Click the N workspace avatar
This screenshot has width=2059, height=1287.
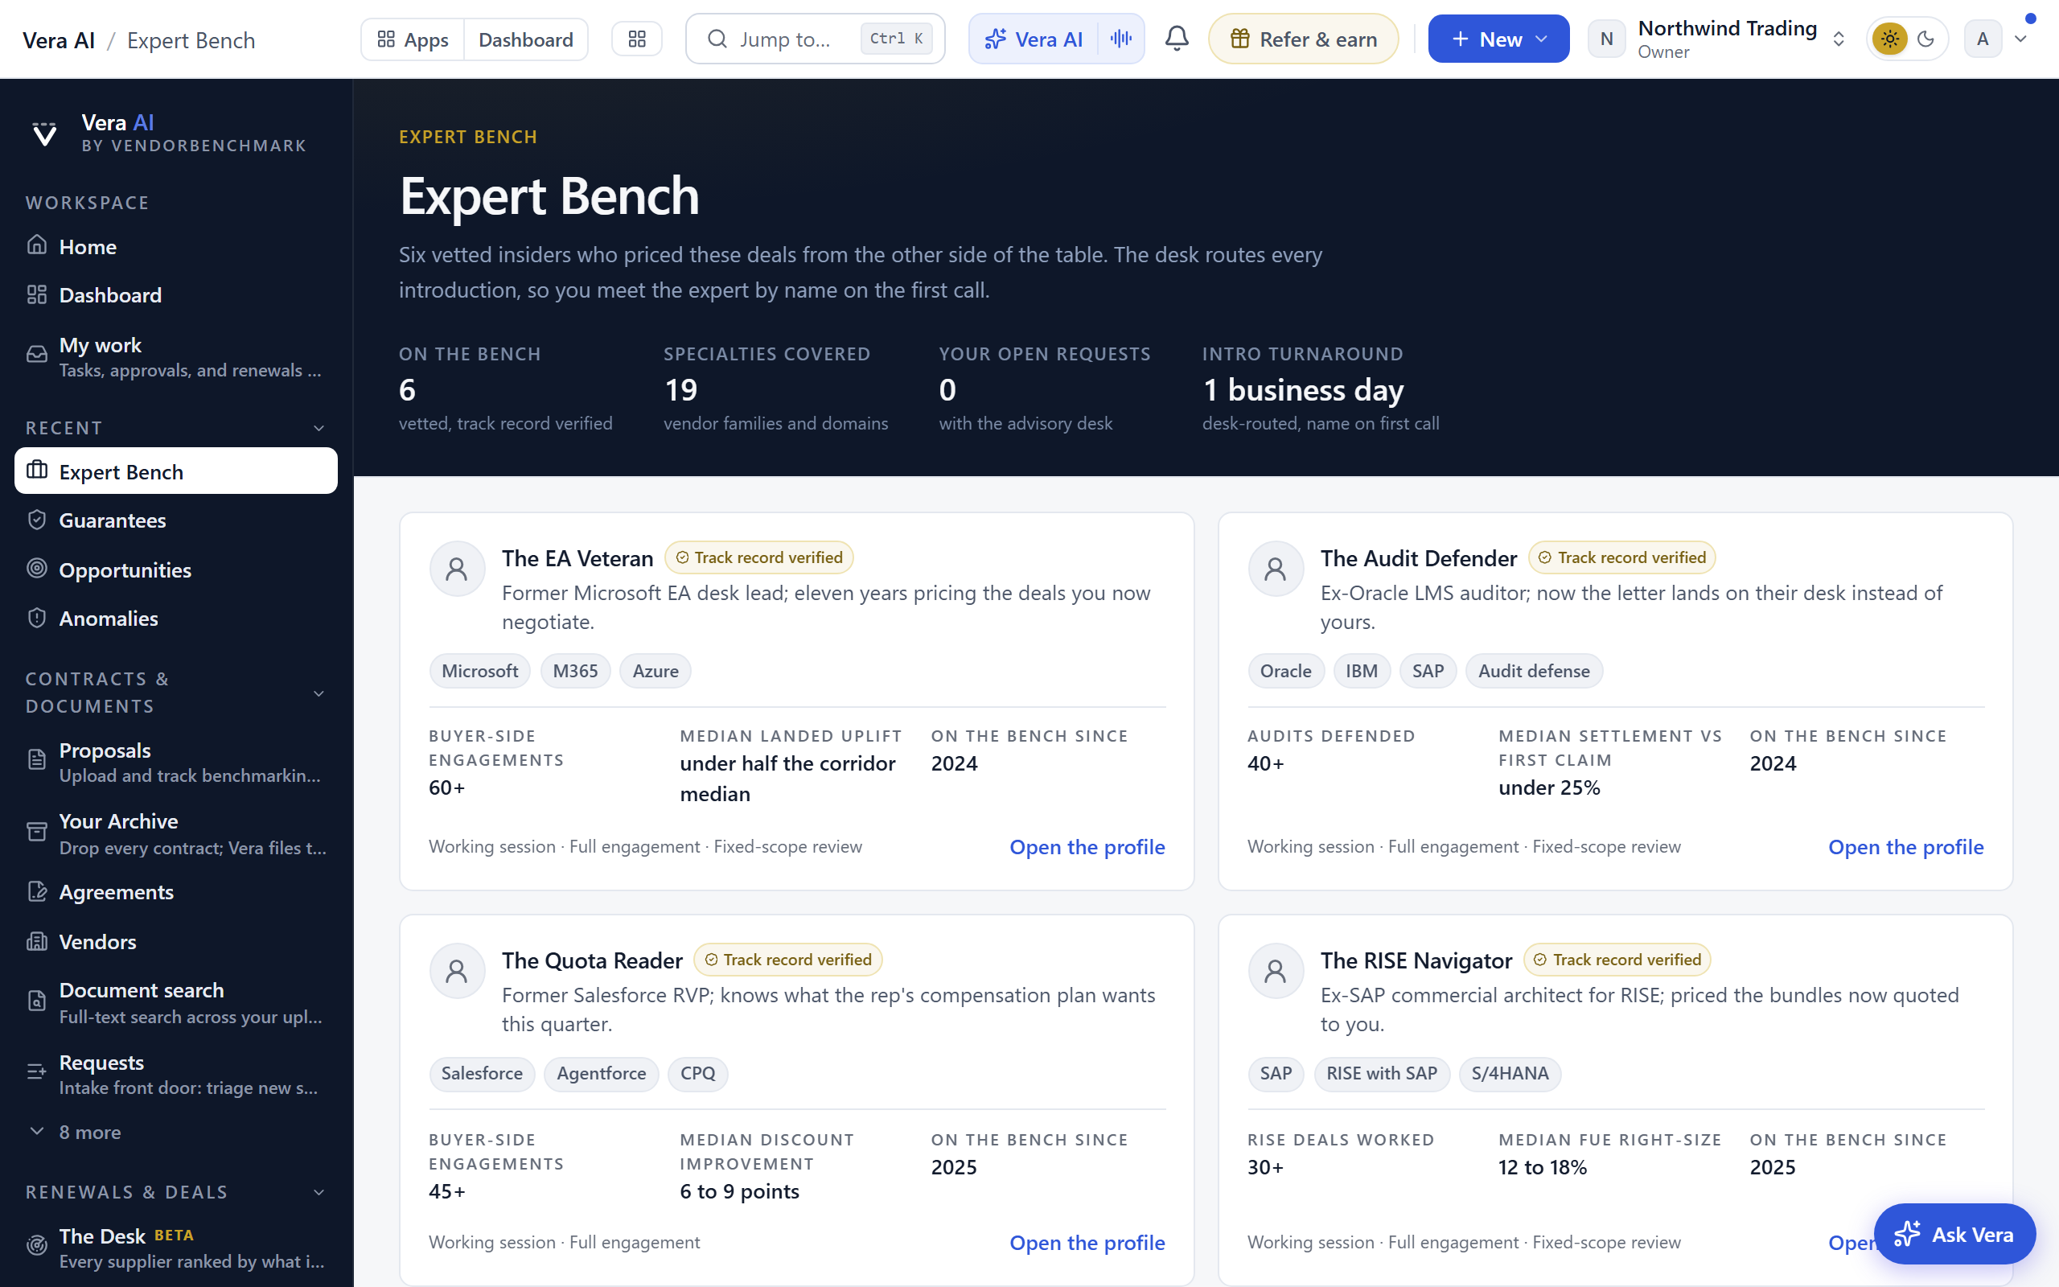tap(1606, 39)
